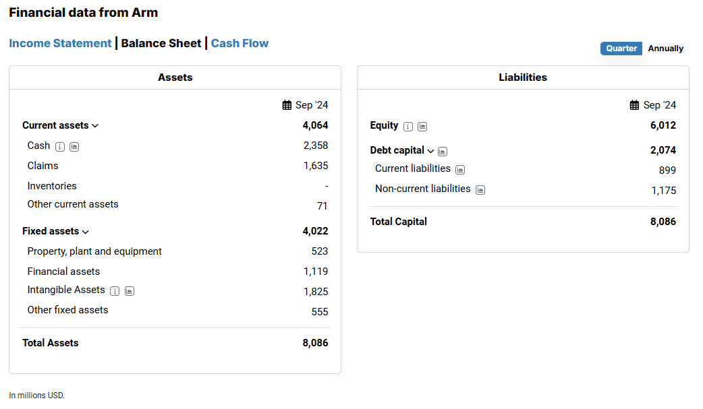The width and height of the screenshot is (703, 409).
Task: Click the Cash value 2,358
Action: click(316, 146)
